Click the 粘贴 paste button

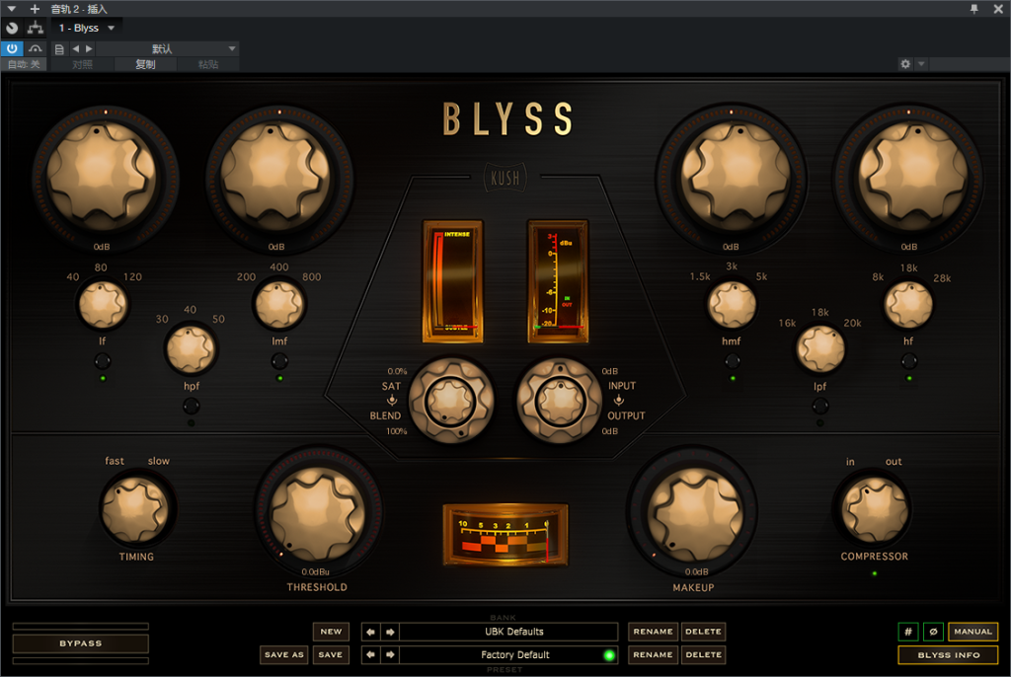pos(208,64)
